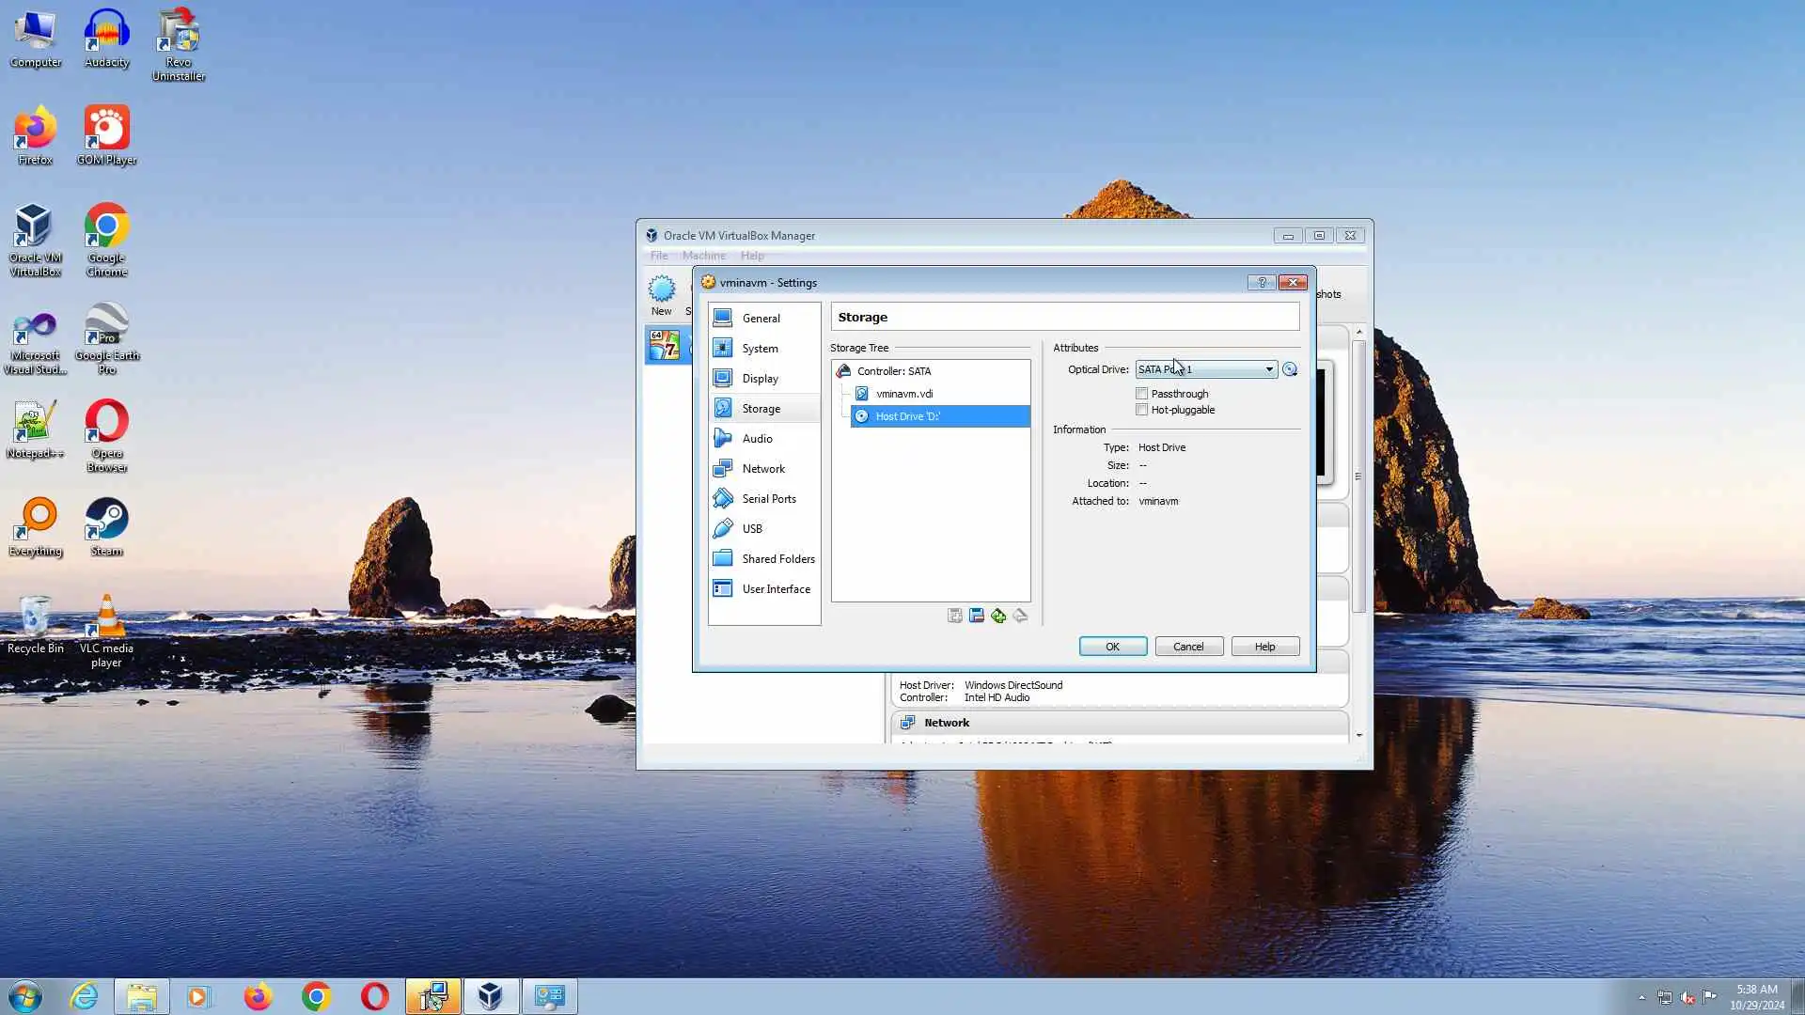Select the vminavm.vdi disk entry
The width and height of the screenshot is (1805, 1015).
click(x=903, y=394)
